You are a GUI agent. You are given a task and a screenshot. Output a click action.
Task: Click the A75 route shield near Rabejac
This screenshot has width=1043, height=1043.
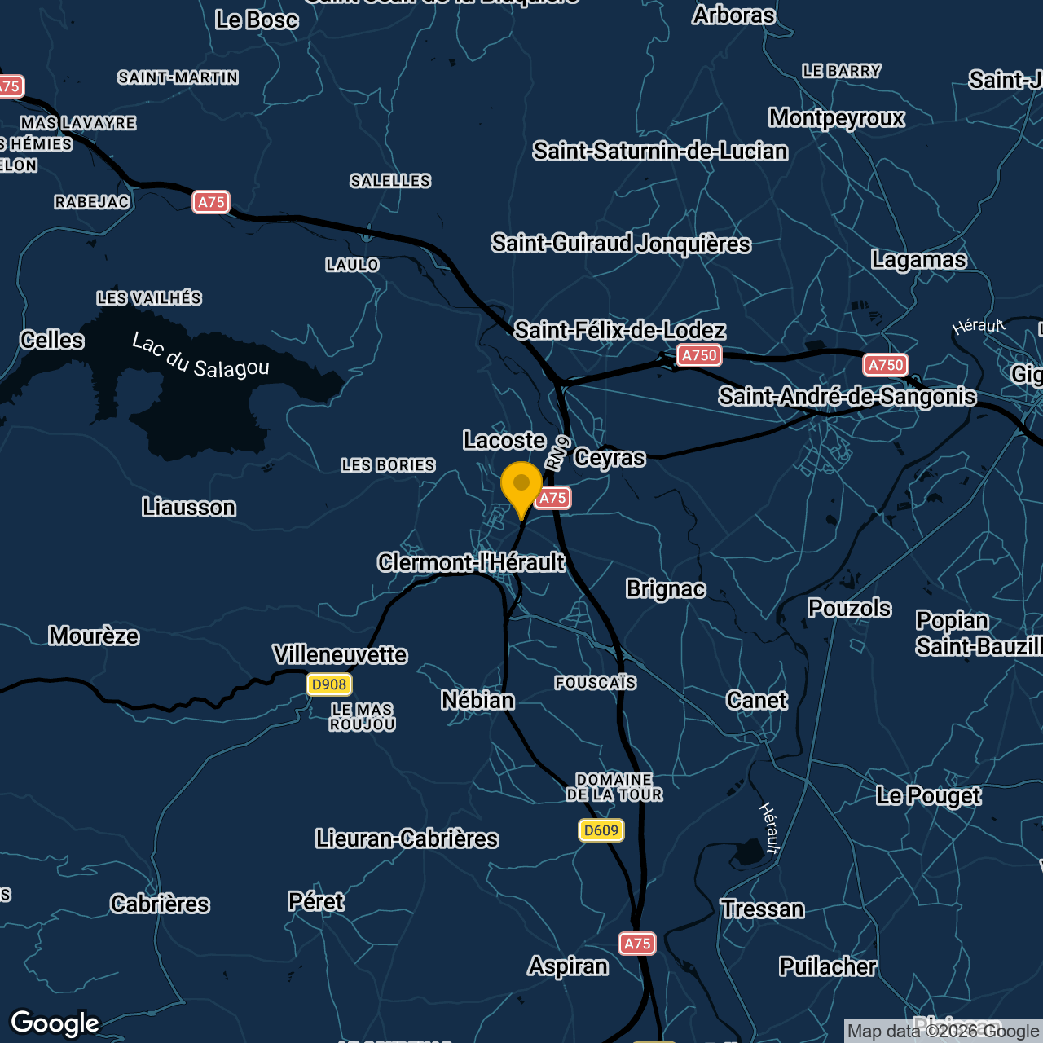click(x=212, y=202)
